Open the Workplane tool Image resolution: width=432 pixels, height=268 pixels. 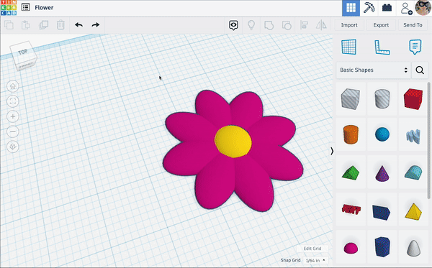[x=348, y=47]
